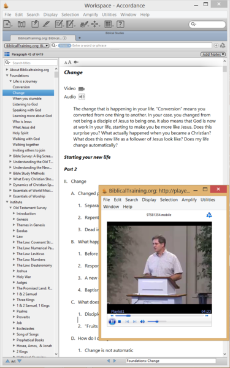Open the calculator-style layout icon in toolbar
The image size is (230, 368).
pos(108,24)
